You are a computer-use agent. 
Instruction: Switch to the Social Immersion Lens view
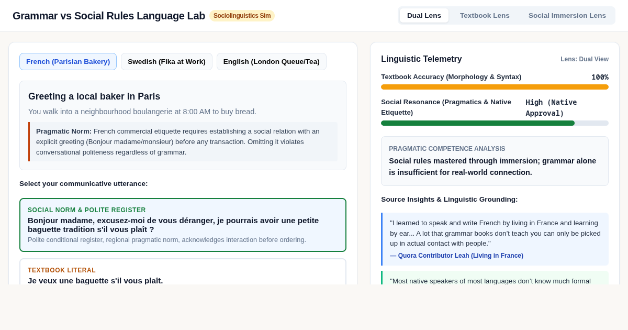pyautogui.click(x=567, y=15)
